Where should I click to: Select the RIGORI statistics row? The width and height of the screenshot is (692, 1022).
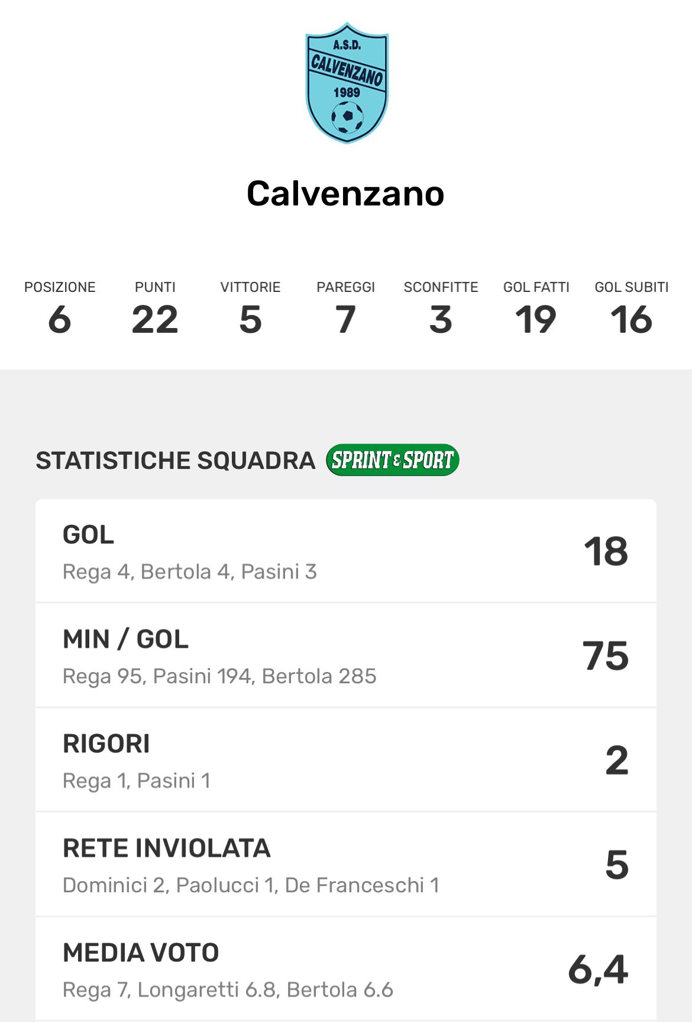click(x=346, y=760)
